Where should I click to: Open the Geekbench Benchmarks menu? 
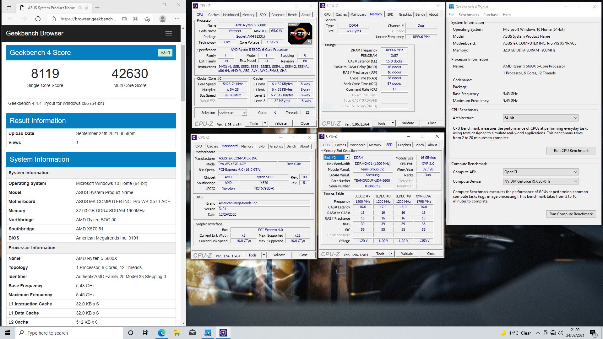(x=469, y=15)
